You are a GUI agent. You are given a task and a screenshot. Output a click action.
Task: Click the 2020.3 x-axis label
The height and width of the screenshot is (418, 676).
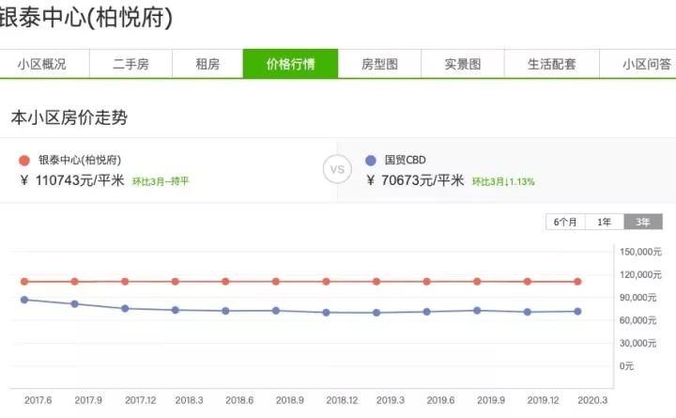click(x=592, y=400)
